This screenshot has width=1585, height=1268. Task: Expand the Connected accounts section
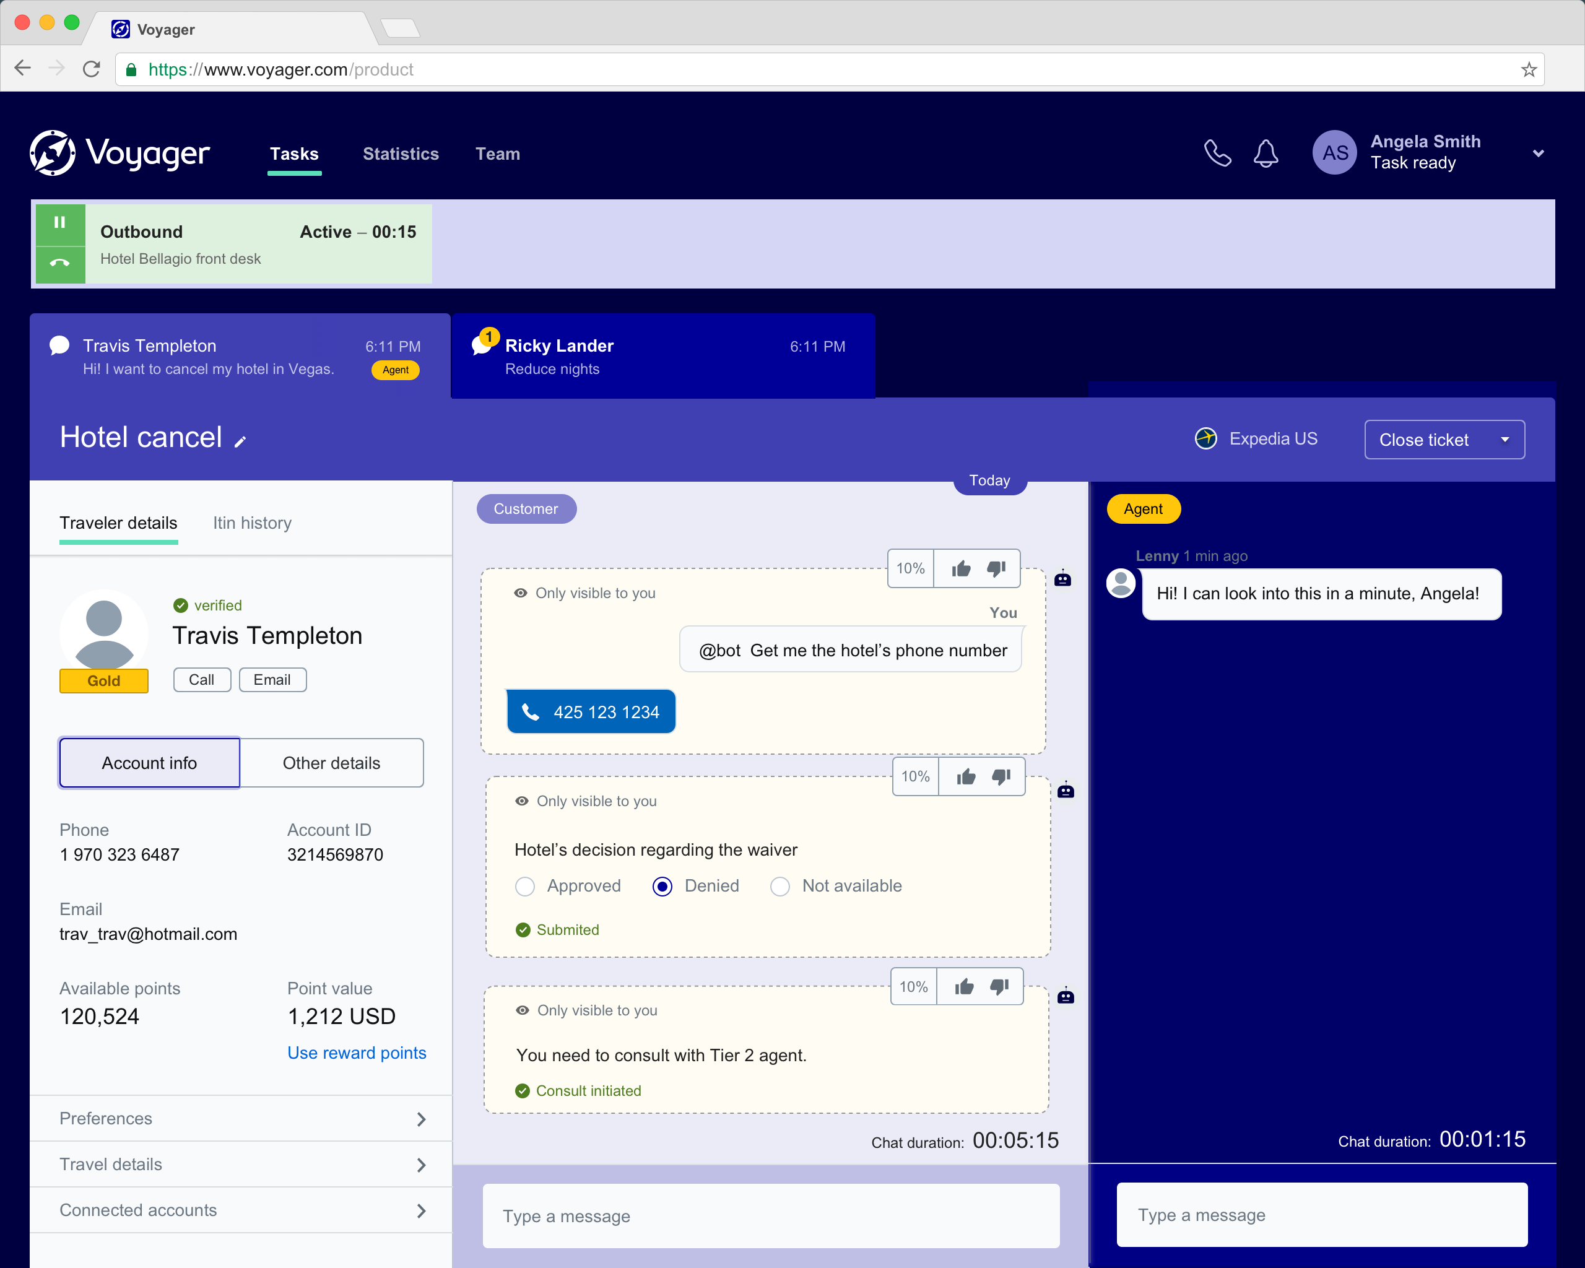[x=241, y=1210]
